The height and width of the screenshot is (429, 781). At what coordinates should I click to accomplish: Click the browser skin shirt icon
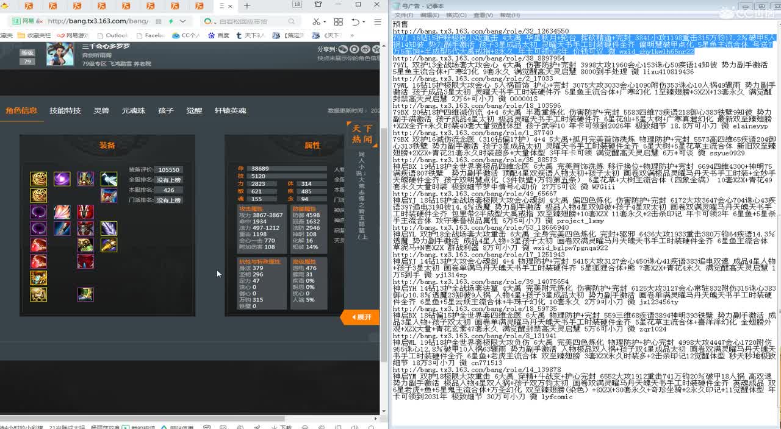pos(318,5)
